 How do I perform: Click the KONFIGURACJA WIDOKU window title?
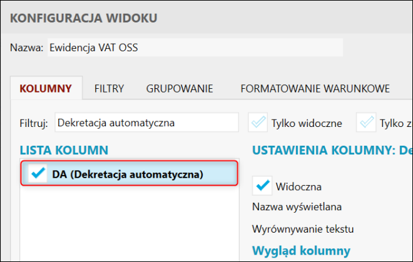[84, 17]
